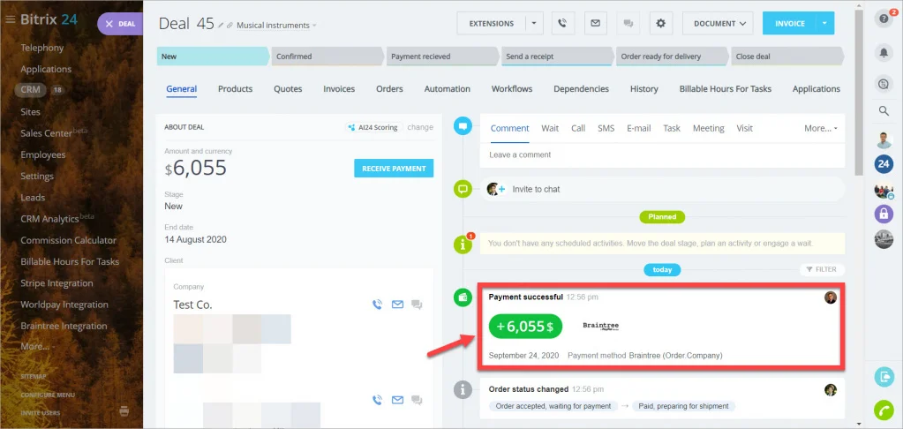The width and height of the screenshot is (903, 429).
Task: Click INVITE USERS link
Action: [x=41, y=413]
